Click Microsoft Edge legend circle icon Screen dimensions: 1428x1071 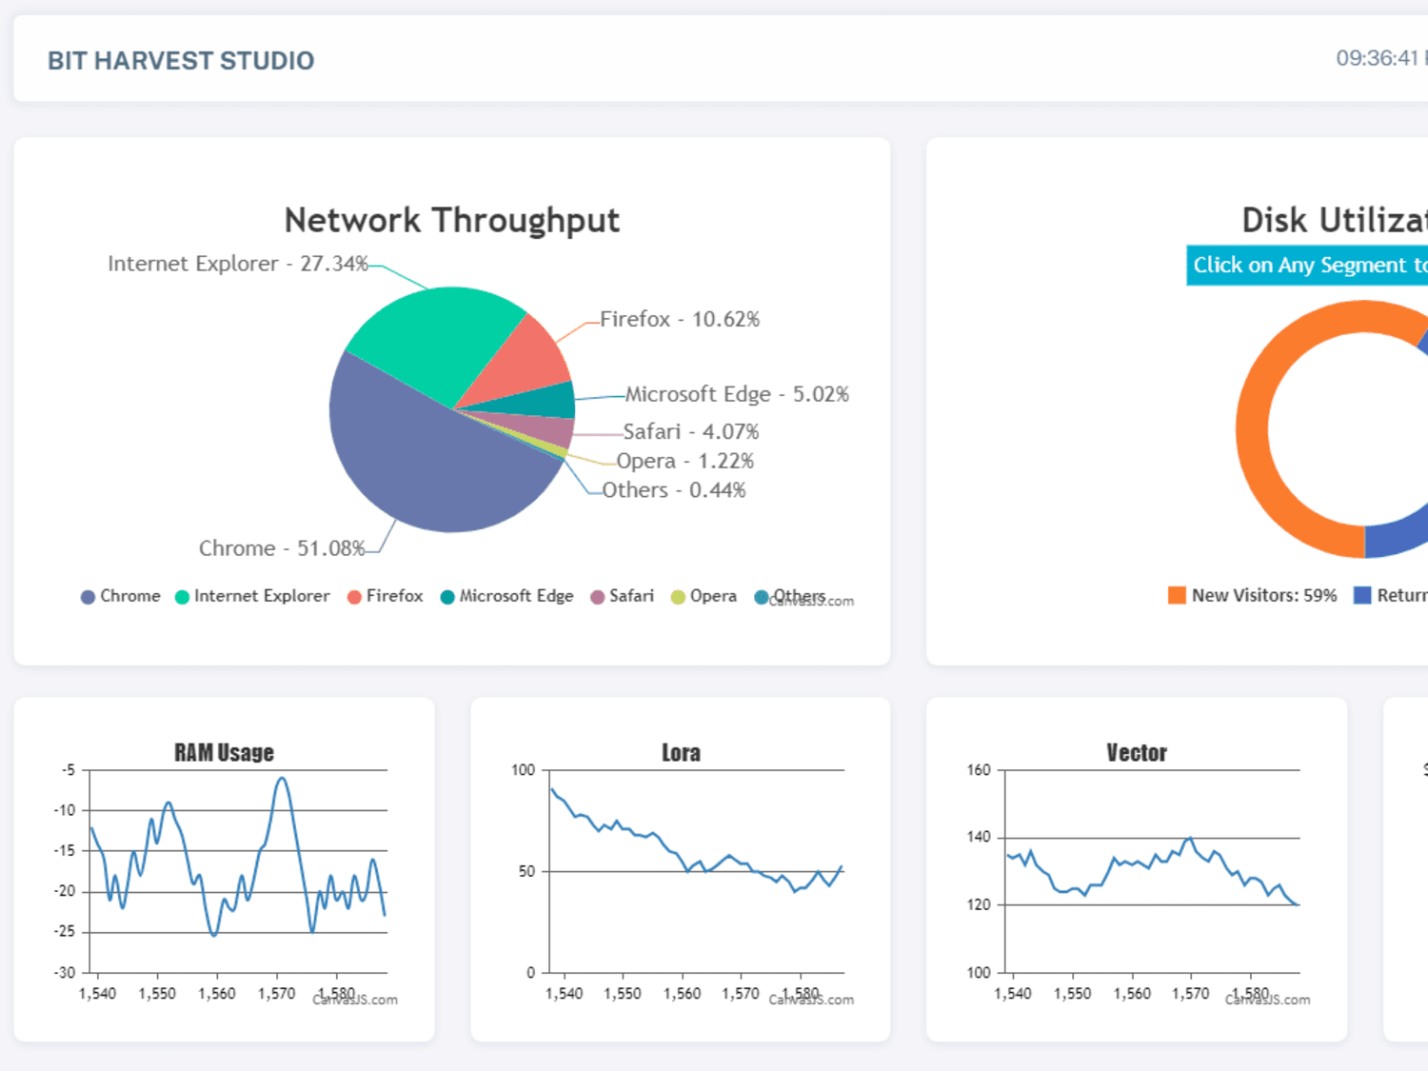(x=447, y=597)
